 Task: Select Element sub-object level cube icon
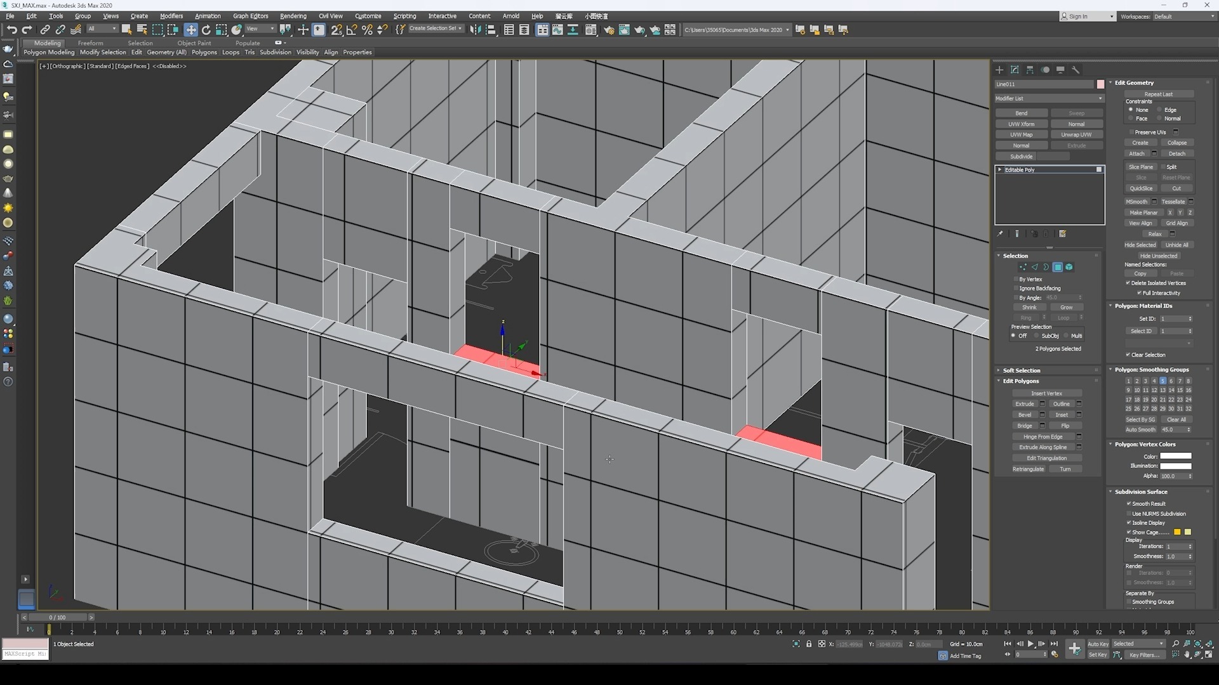[1069, 267]
